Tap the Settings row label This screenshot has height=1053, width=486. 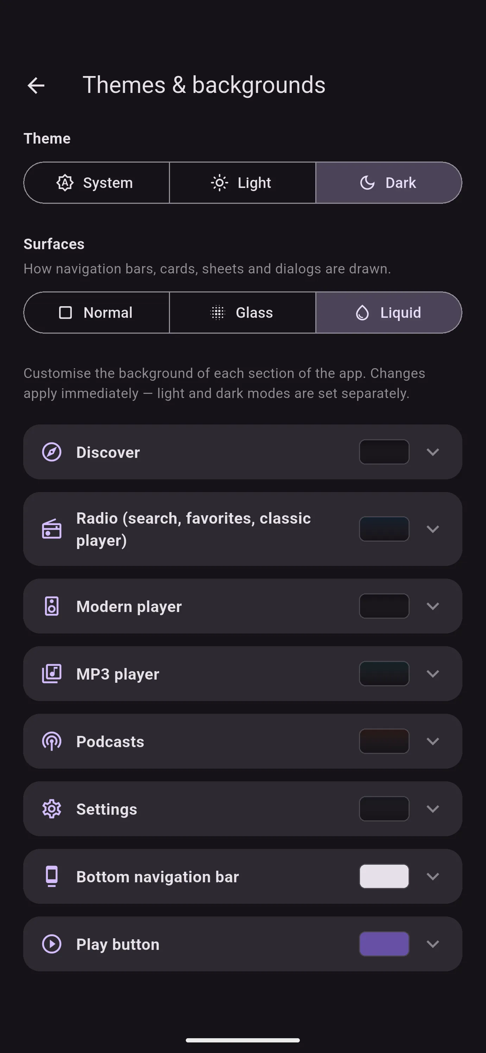[x=107, y=809]
